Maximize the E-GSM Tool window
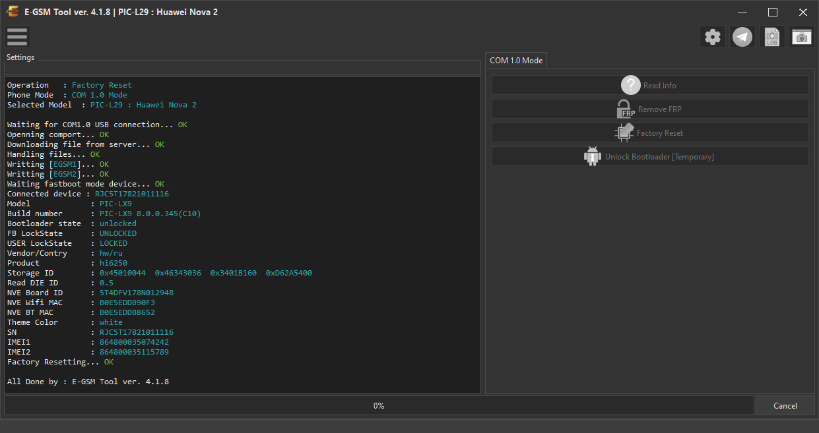The height and width of the screenshot is (433, 819). pyautogui.click(x=773, y=12)
